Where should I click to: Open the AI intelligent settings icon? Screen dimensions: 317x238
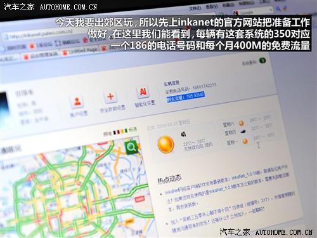tap(143, 92)
